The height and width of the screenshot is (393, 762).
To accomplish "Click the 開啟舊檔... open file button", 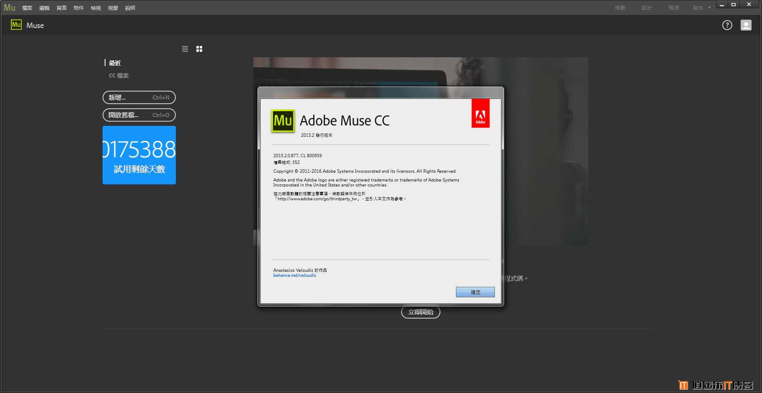I will click(x=139, y=115).
